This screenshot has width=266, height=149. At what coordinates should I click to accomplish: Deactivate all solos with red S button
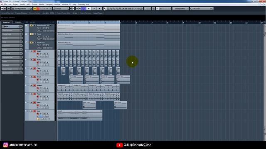click(x=38, y=9)
